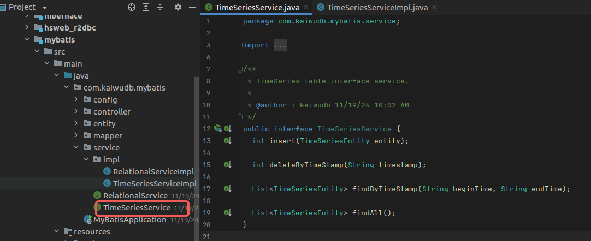
Task: Click implementation gutter icon beside findAll method
Action: click(228, 213)
